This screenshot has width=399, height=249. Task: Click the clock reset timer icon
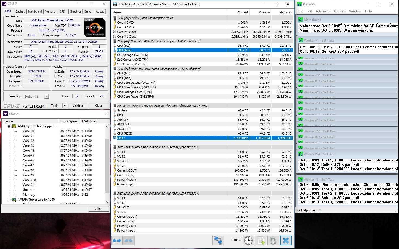pos(248,241)
